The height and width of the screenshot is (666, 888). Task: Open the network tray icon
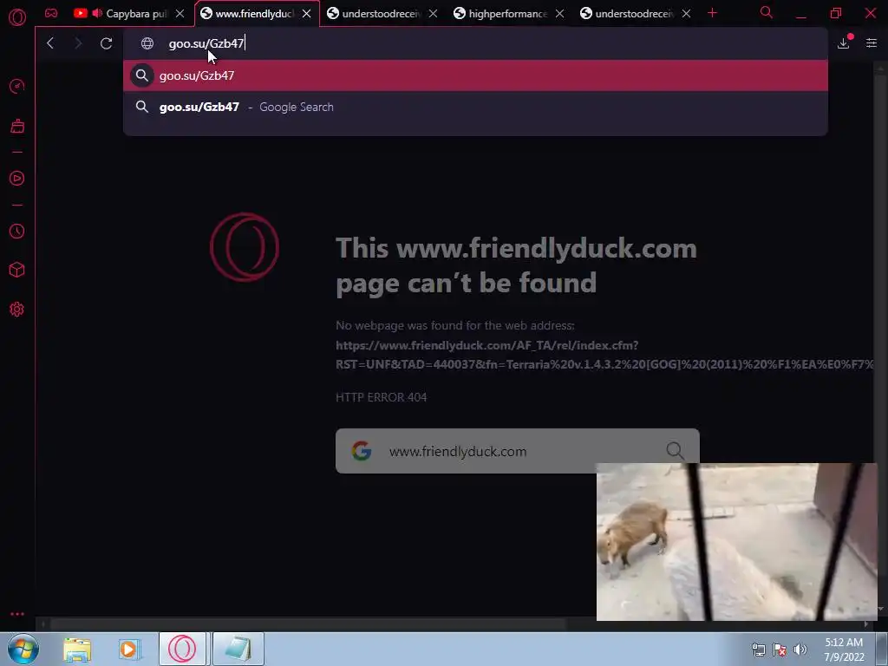758,650
